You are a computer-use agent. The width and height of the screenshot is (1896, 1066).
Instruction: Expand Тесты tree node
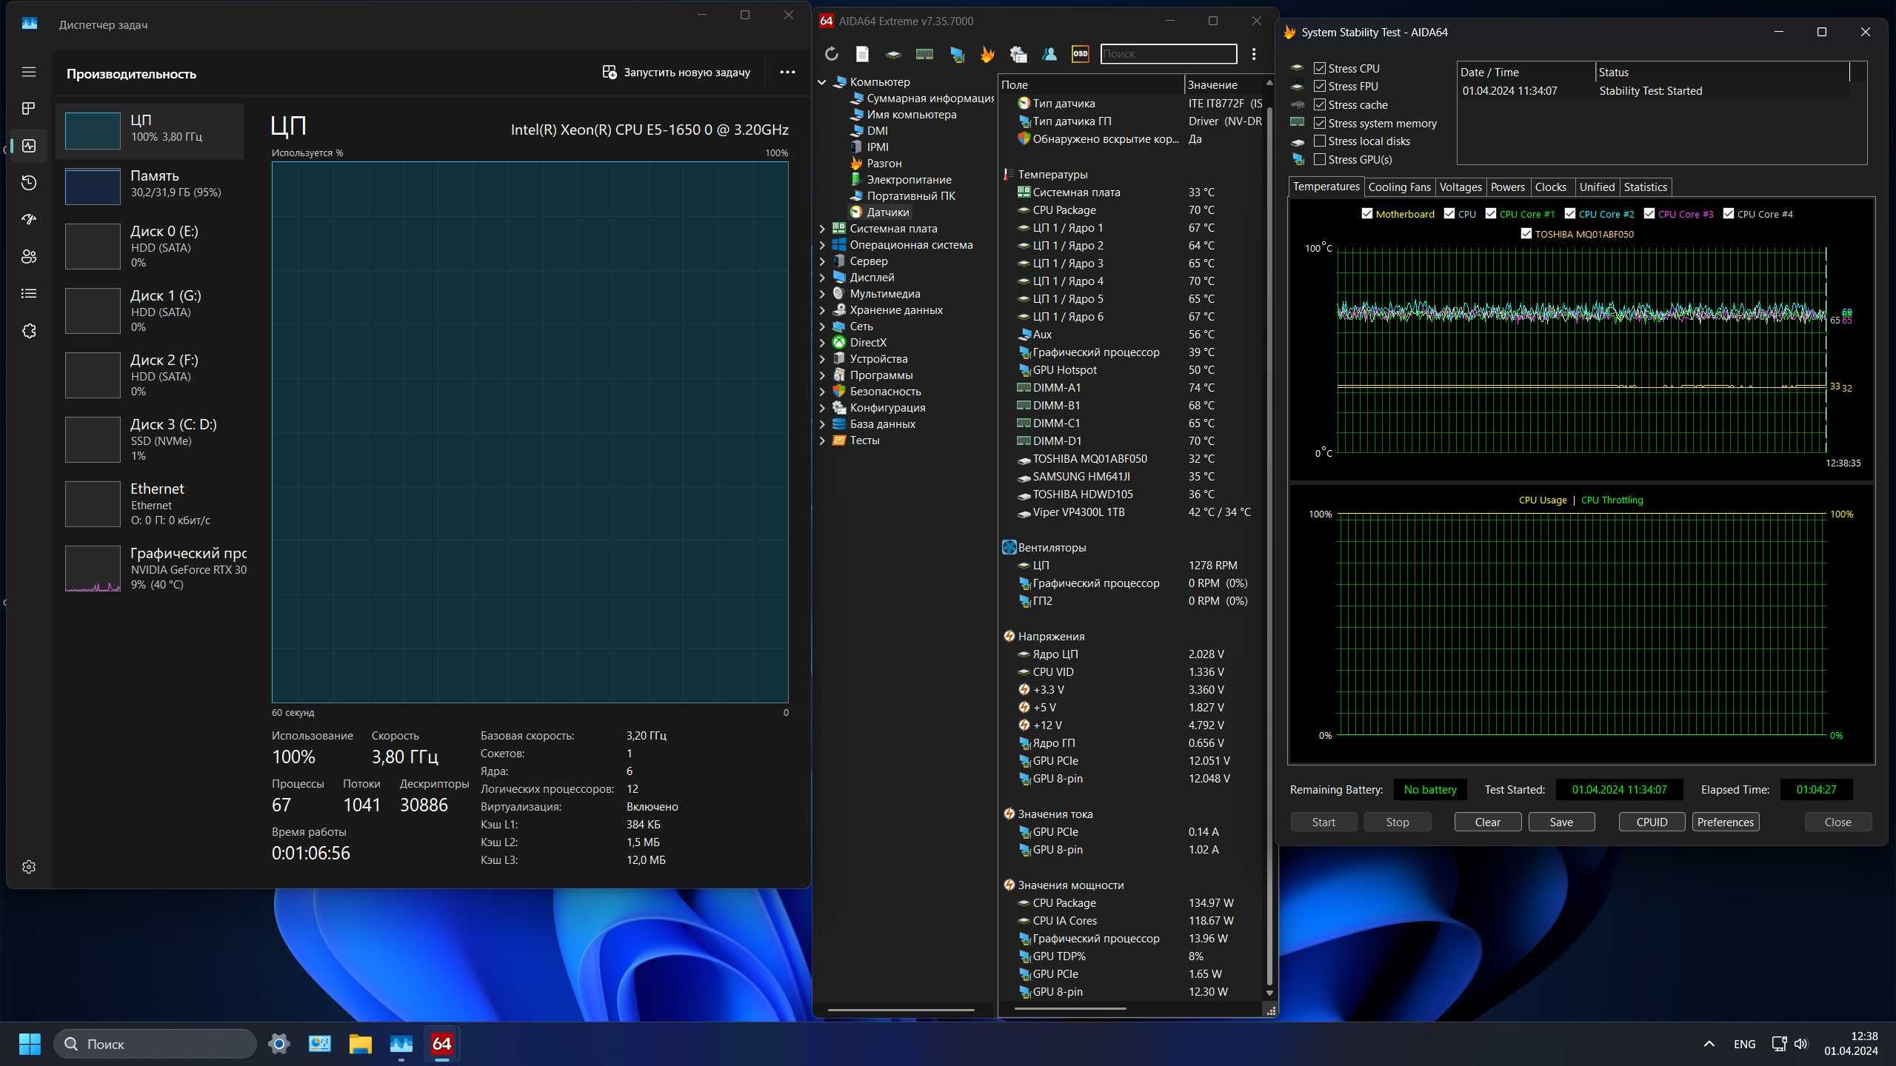(822, 440)
